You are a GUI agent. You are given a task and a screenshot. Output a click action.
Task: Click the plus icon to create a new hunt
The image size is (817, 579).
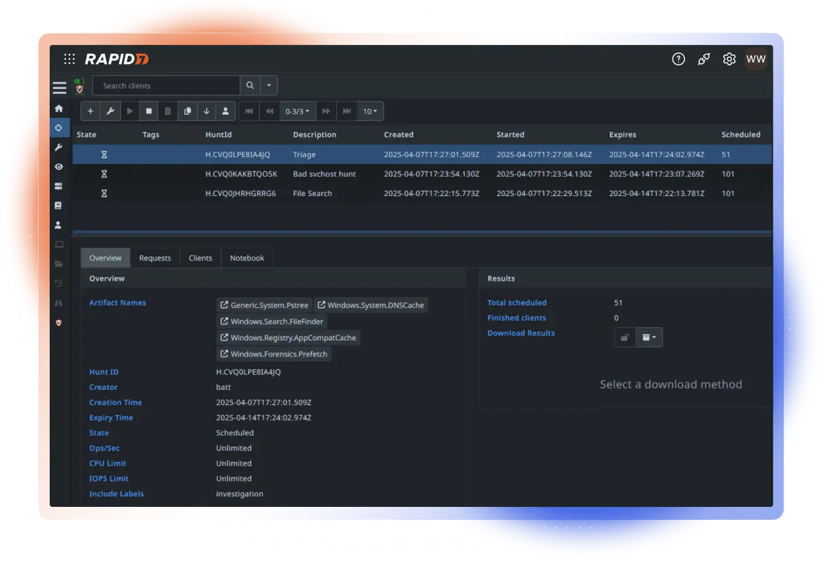(x=91, y=112)
